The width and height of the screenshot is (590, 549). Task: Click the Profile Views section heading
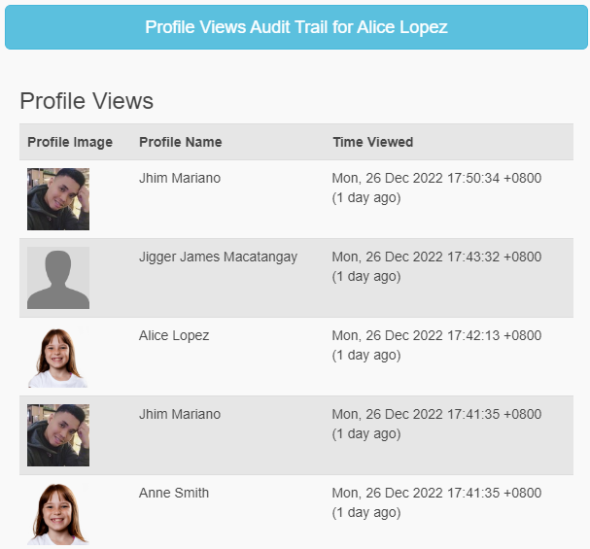click(87, 101)
